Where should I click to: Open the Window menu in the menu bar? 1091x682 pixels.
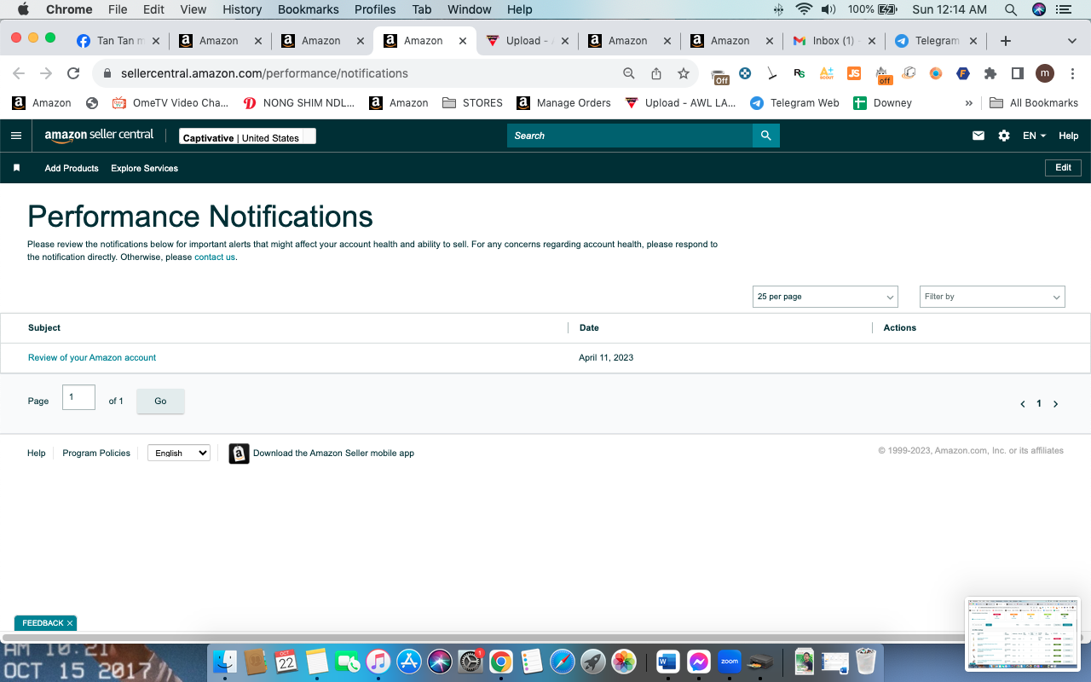(470, 9)
